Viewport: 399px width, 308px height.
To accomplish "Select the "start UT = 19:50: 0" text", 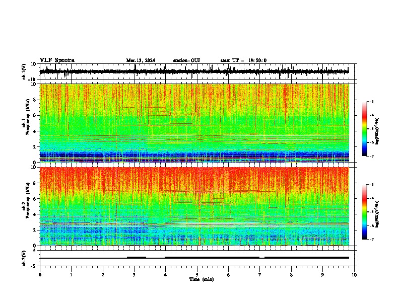I will (243, 60).
